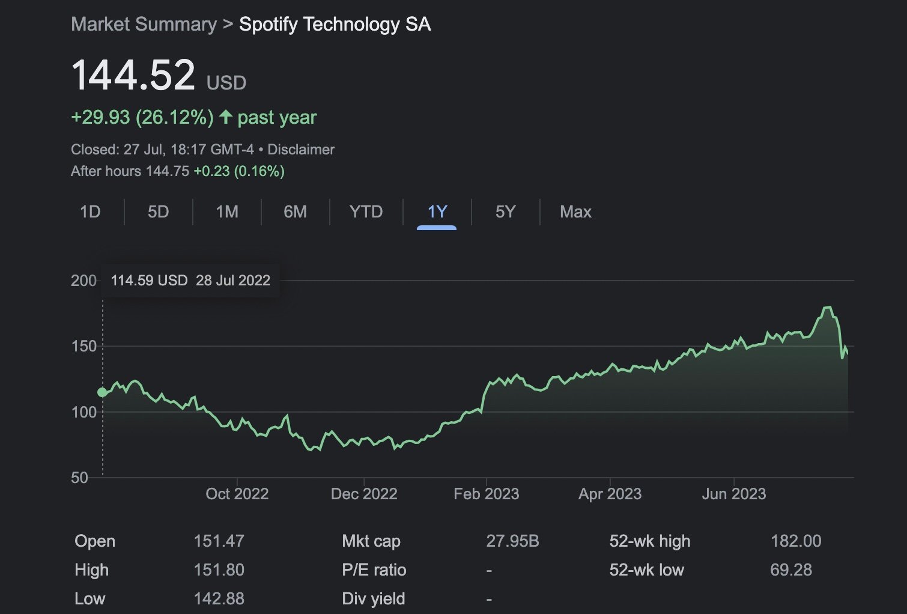Image resolution: width=907 pixels, height=614 pixels.
Task: Show the 5Y price history
Action: (x=505, y=212)
